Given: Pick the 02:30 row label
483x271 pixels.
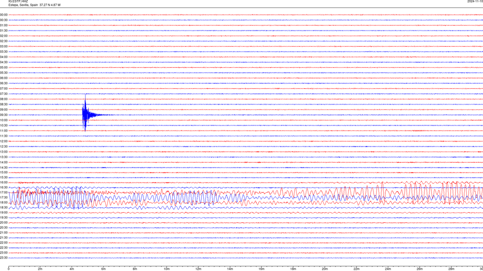Looking at the screenshot, I should point(4,41).
